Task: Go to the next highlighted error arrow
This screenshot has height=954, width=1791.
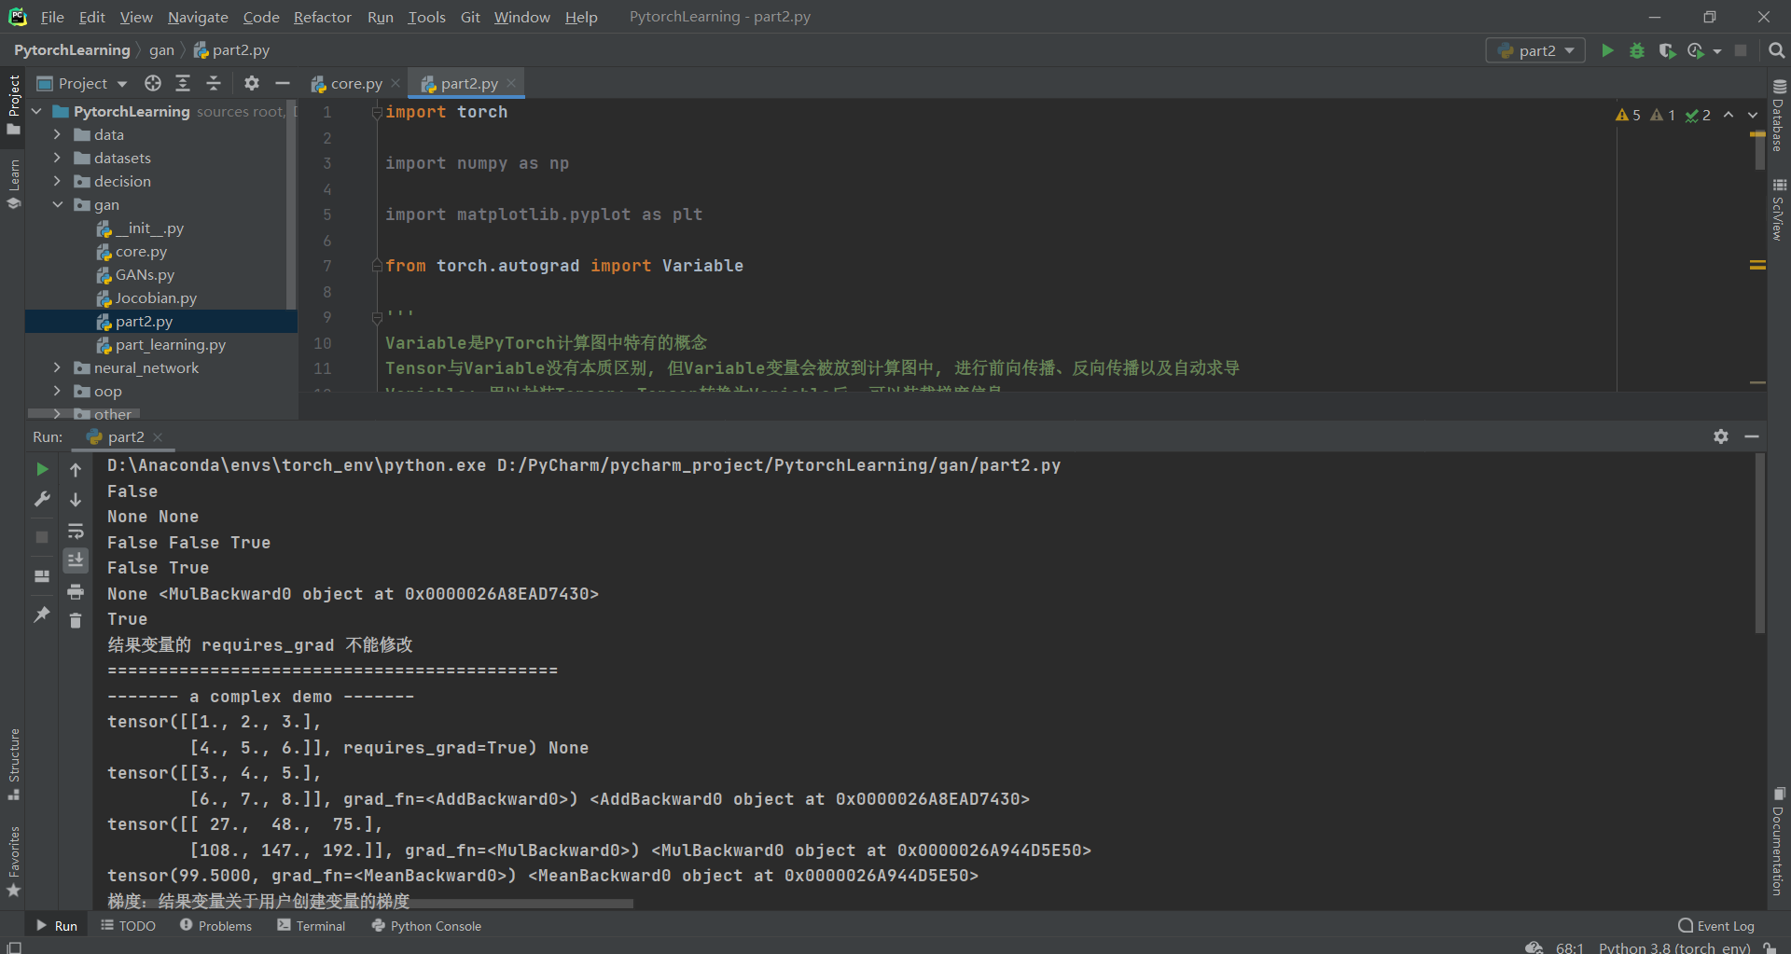Action: [x=1753, y=115]
